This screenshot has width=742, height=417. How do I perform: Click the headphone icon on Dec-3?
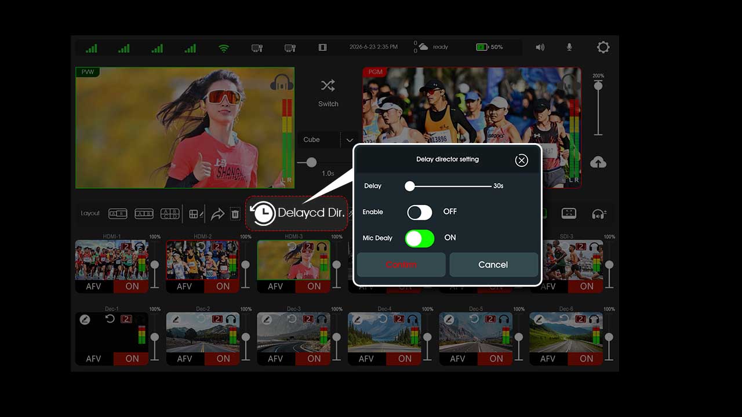tap(322, 319)
